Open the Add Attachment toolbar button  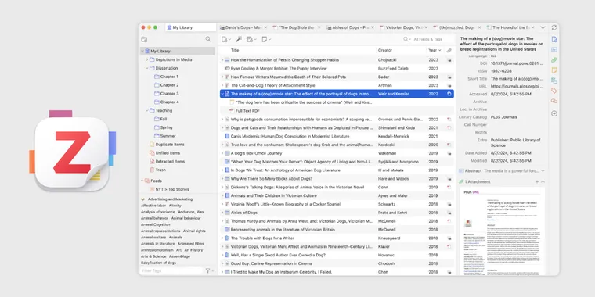click(x=251, y=39)
